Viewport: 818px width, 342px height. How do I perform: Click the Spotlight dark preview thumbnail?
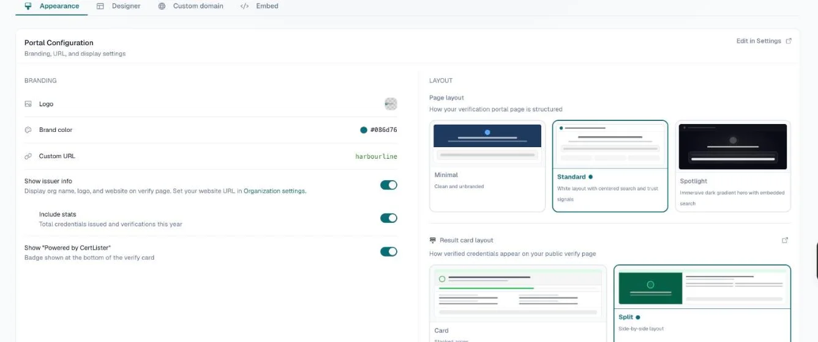pos(733,147)
